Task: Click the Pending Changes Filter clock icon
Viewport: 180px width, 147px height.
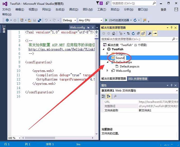Action: 121,34
